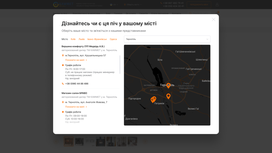Image resolution: width=272 pixels, height=153 pixels.
Task: Open the Оберіть місто header dropdown
Action: coord(133,5)
